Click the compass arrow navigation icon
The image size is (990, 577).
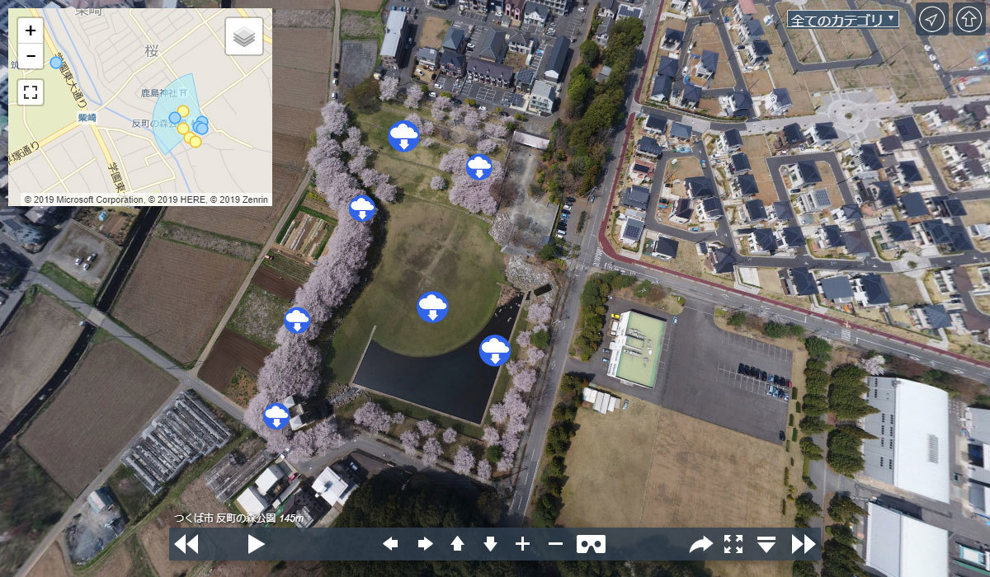[x=932, y=19]
